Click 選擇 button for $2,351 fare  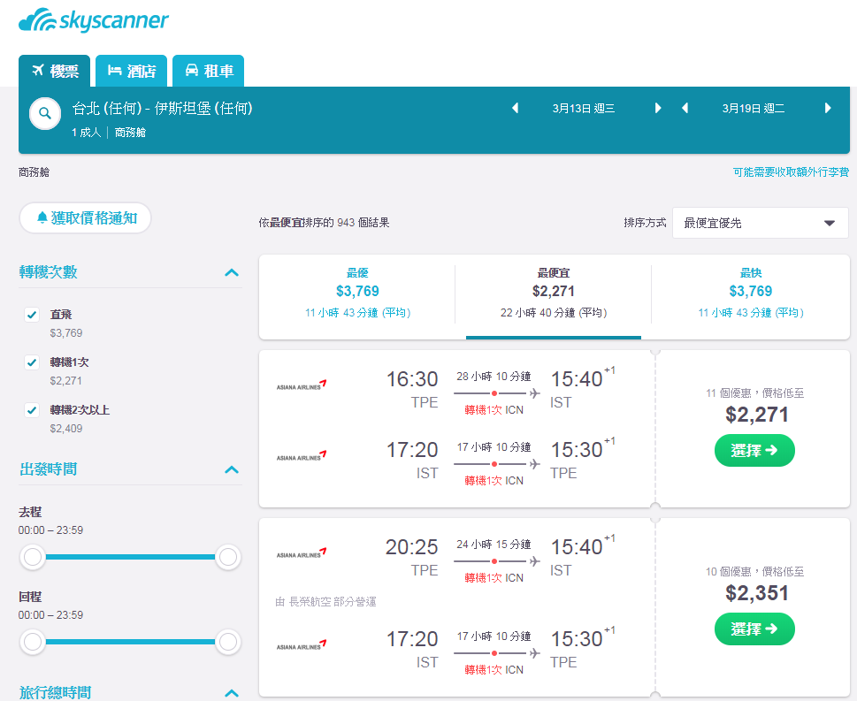click(754, 629)
